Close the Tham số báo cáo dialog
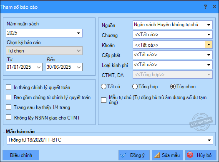The height and width of the screenshot is (162, 219). pos(214,6)
